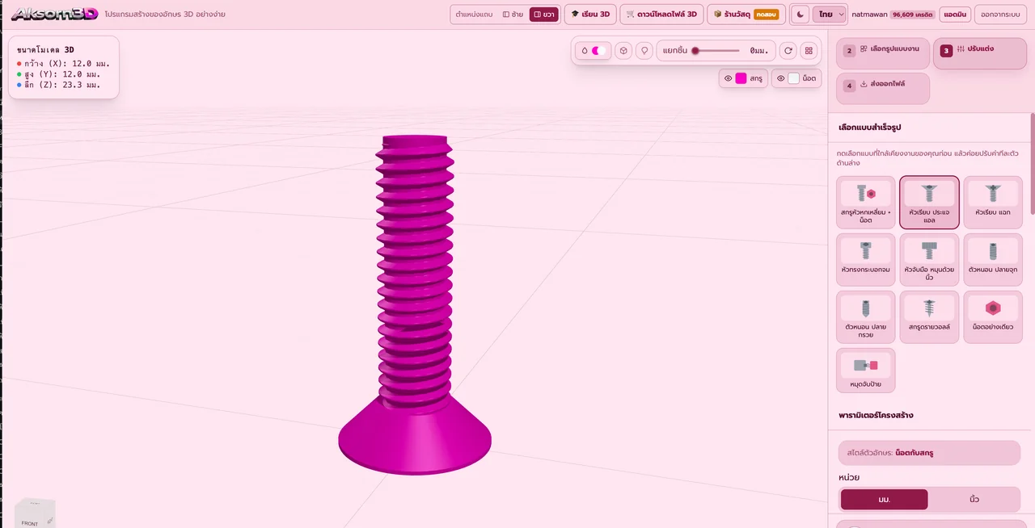The width and height of the screenshot is (1035, 528).
Task: Click the เลือกแบบสำเร็จรูป section heading
Action: pyautogui.click(x=870, y=128)
